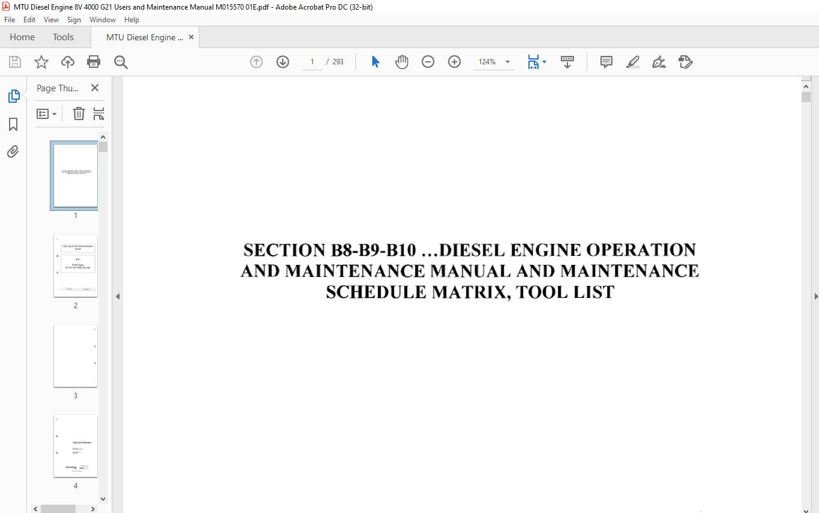
Task: Select the MTU Diesel Engine document tab
Action: [x=145, y=37]
